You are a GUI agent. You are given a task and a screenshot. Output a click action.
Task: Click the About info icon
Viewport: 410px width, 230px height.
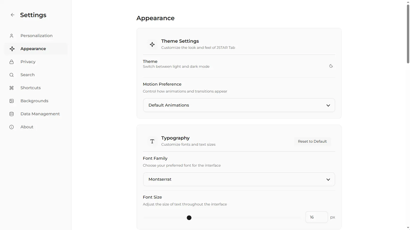coord(12,127)
